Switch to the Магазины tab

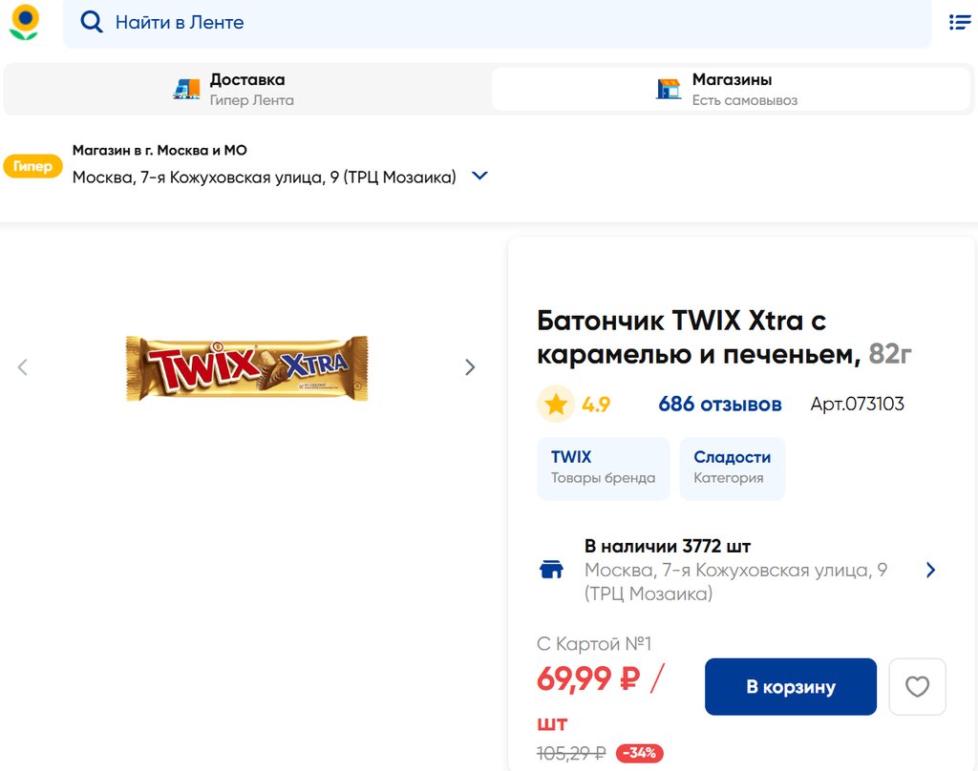[731, 89]
